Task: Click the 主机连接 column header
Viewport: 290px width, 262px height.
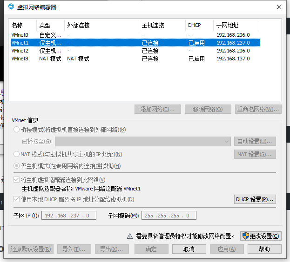Action: tap(162, 25)
